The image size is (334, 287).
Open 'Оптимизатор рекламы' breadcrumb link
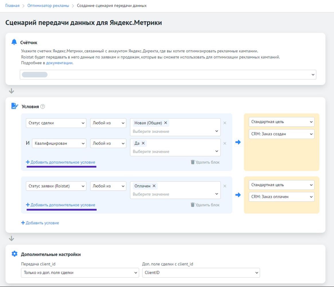48,5
